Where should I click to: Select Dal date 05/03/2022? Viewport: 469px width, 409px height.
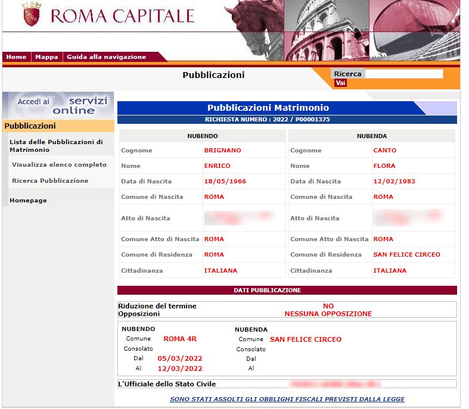point(180,358)
